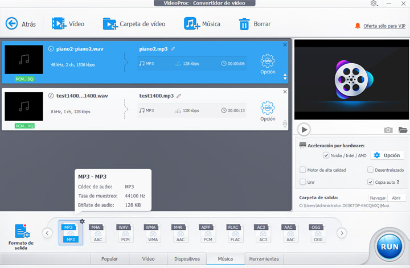This screenshot has width=410, height=268.
Task: Select the OGG output format
Action: (318, 233)
